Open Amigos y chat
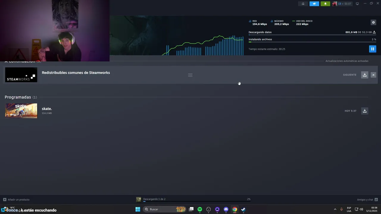 pos(365,200)
